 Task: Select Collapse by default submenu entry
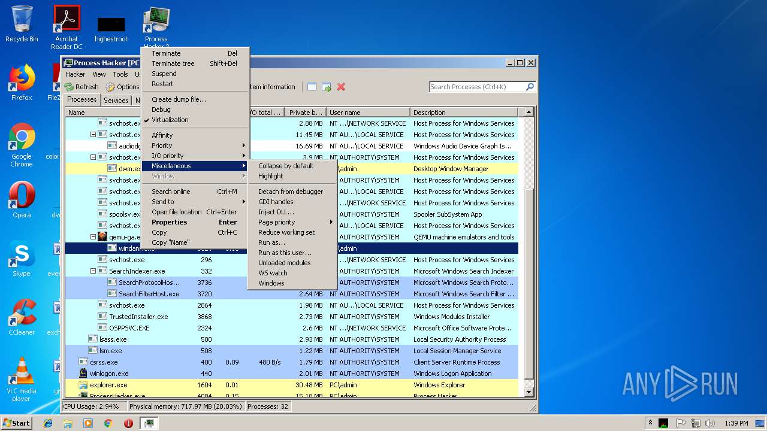[x=292, y=166]
